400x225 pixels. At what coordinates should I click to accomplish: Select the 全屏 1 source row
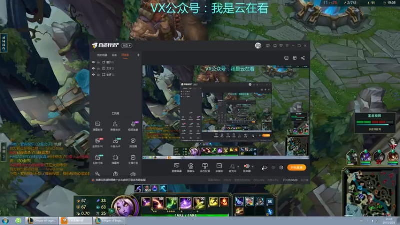116,74
